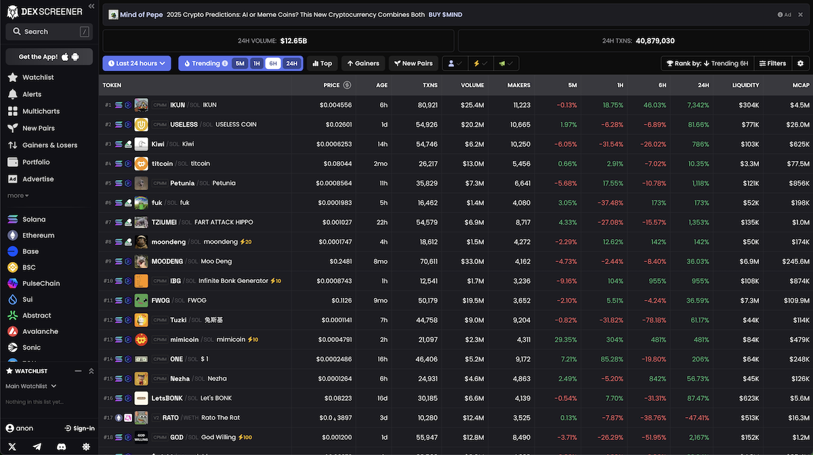813x455 pixels.
Task: Open sidebar settings gear icon
Action: click(x=86, y=447)
